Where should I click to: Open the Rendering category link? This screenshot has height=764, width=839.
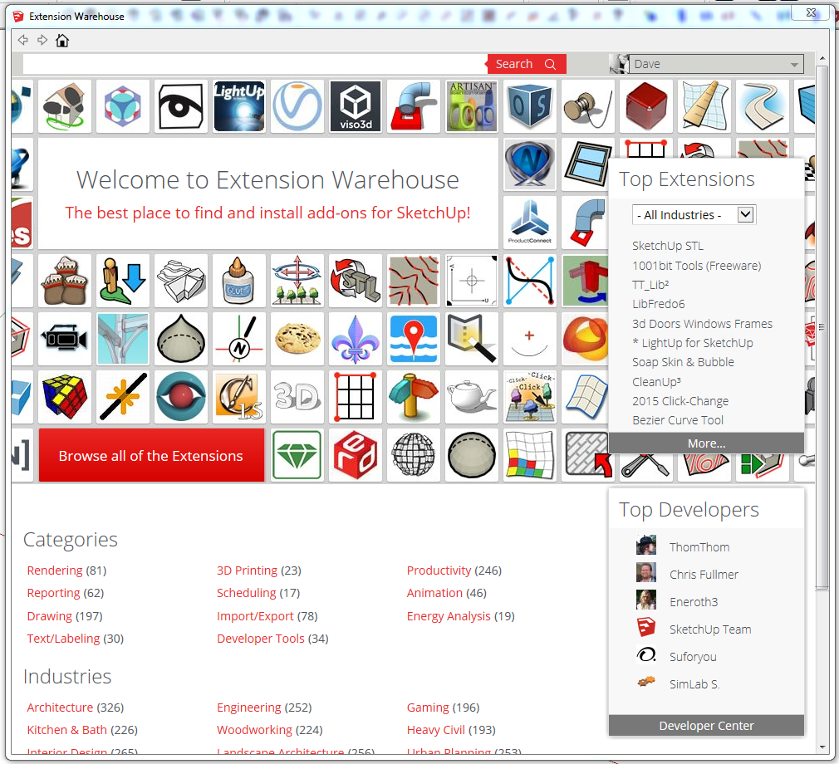(55, 571)
